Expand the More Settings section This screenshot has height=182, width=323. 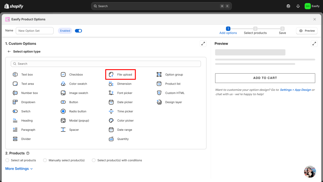(x=19, y=169)
